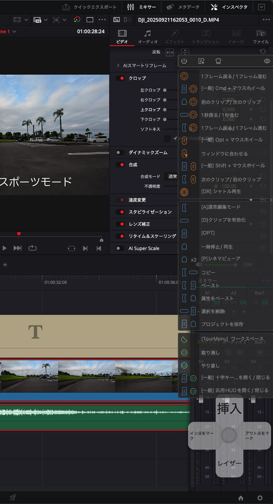Switch to the エフェクト inspector tab

[175, 37]
